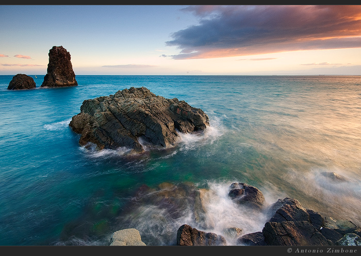Select the submerged rock in the right water

click(334, 177)
